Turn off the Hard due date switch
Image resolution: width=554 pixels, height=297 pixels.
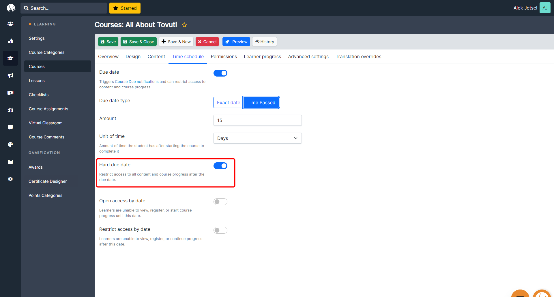220,166
